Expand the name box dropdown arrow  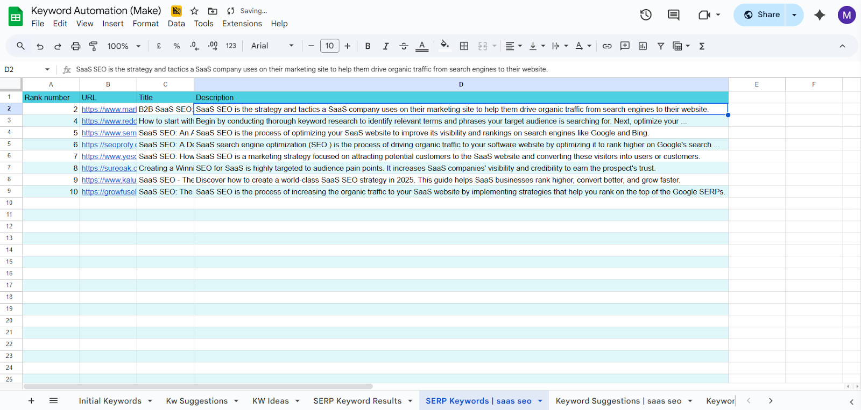tap(47, 69)
